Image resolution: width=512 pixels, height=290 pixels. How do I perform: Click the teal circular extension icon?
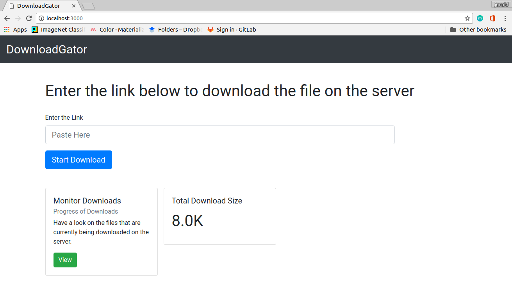480,18
